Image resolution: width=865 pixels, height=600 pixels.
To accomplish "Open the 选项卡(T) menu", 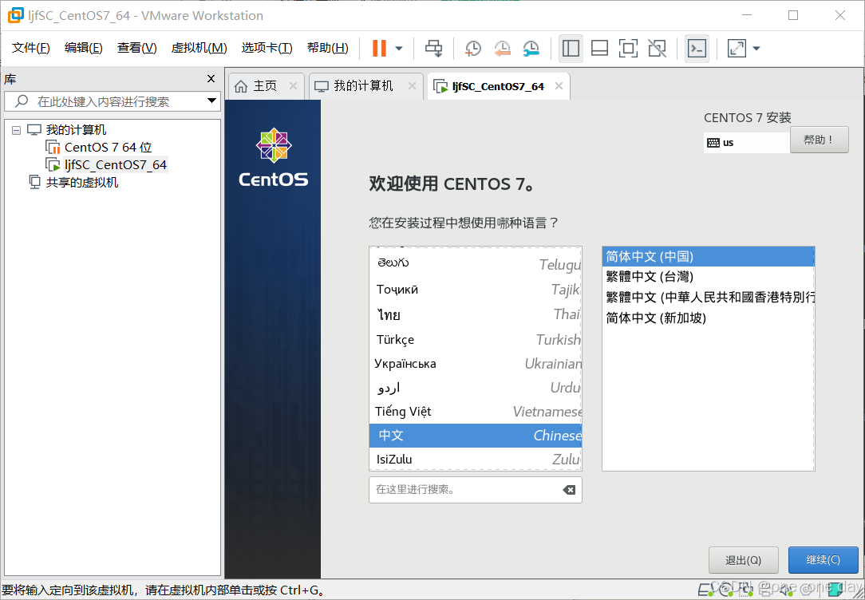I will pyautogui.click(x=267, y=48).
